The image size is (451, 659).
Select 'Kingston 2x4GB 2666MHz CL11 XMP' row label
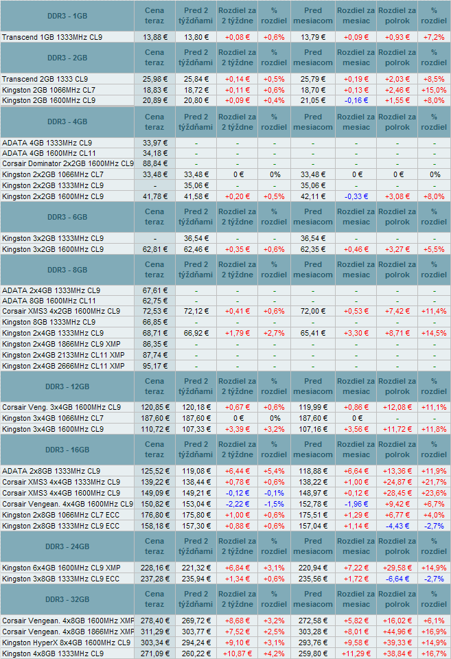(63, 366)
